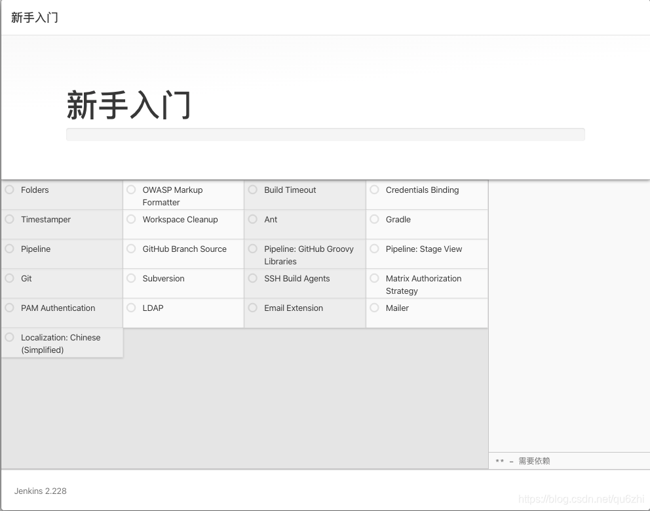Click Localization: Chinese (Simplified) text
Viewport: 650px width, 511px height.
(60, 343)
